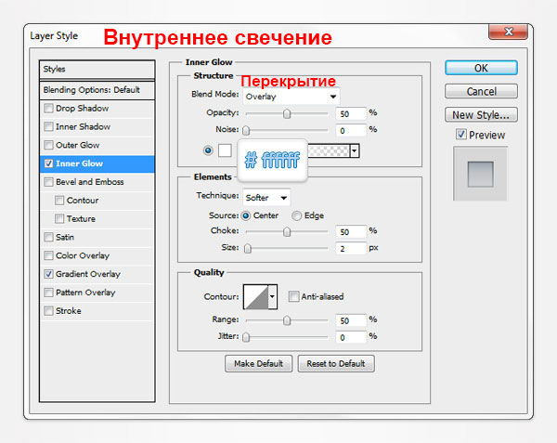Expand the gradient picker arrow
This screenshot has height=443, width=557.
point(355,151)
